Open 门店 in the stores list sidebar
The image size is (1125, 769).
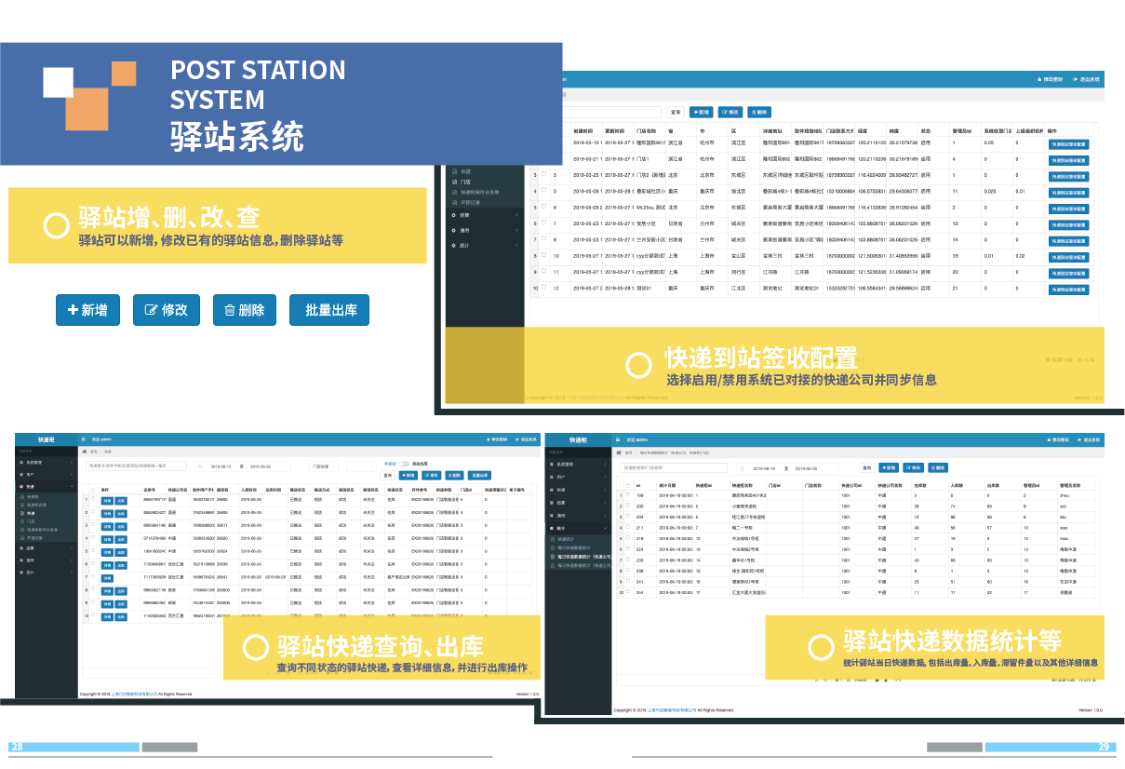[x=467, y=182]
